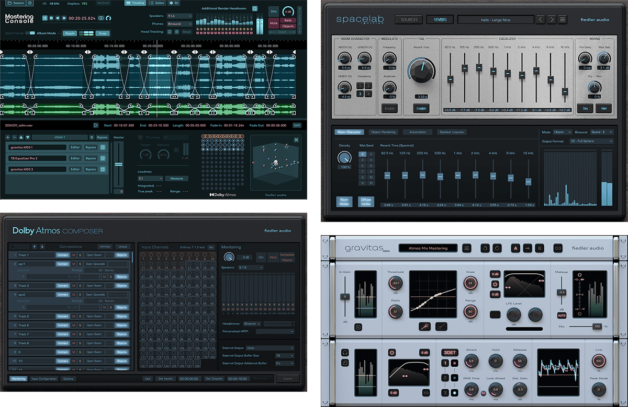
Task: Switch to the Editor tab
Action: [x=156, y=3]
